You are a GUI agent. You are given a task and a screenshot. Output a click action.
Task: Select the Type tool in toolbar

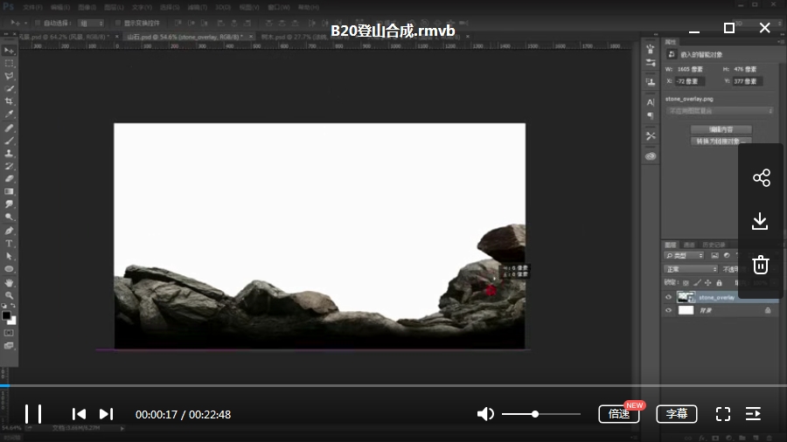pos(10,243)
